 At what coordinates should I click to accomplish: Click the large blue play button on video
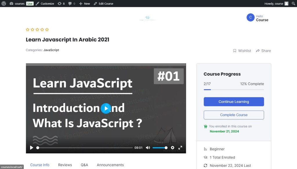coord(106,108)
